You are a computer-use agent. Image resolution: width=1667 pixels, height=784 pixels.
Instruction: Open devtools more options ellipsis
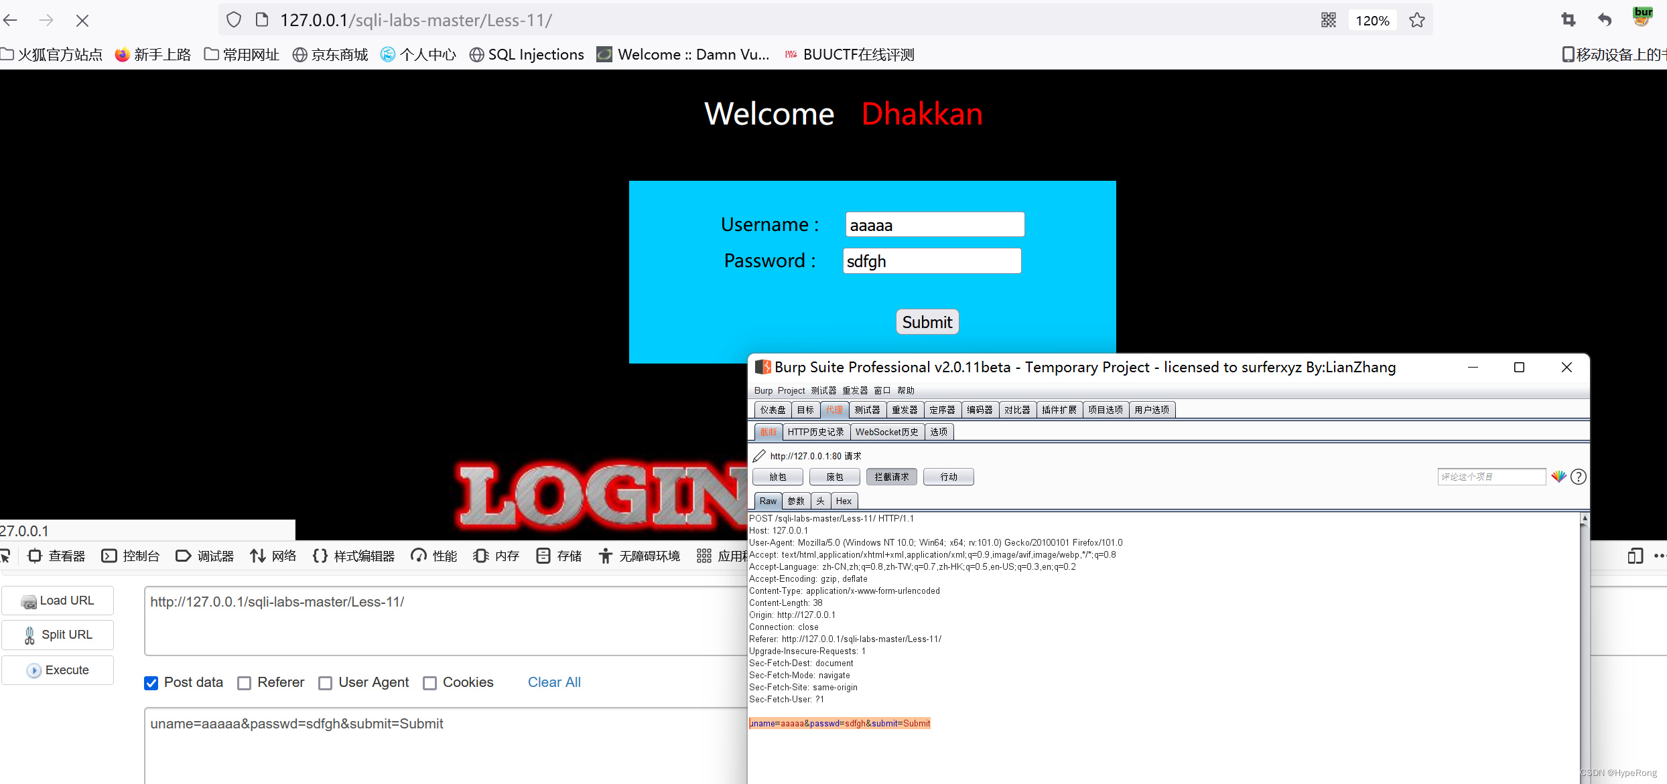[1660, 556]
